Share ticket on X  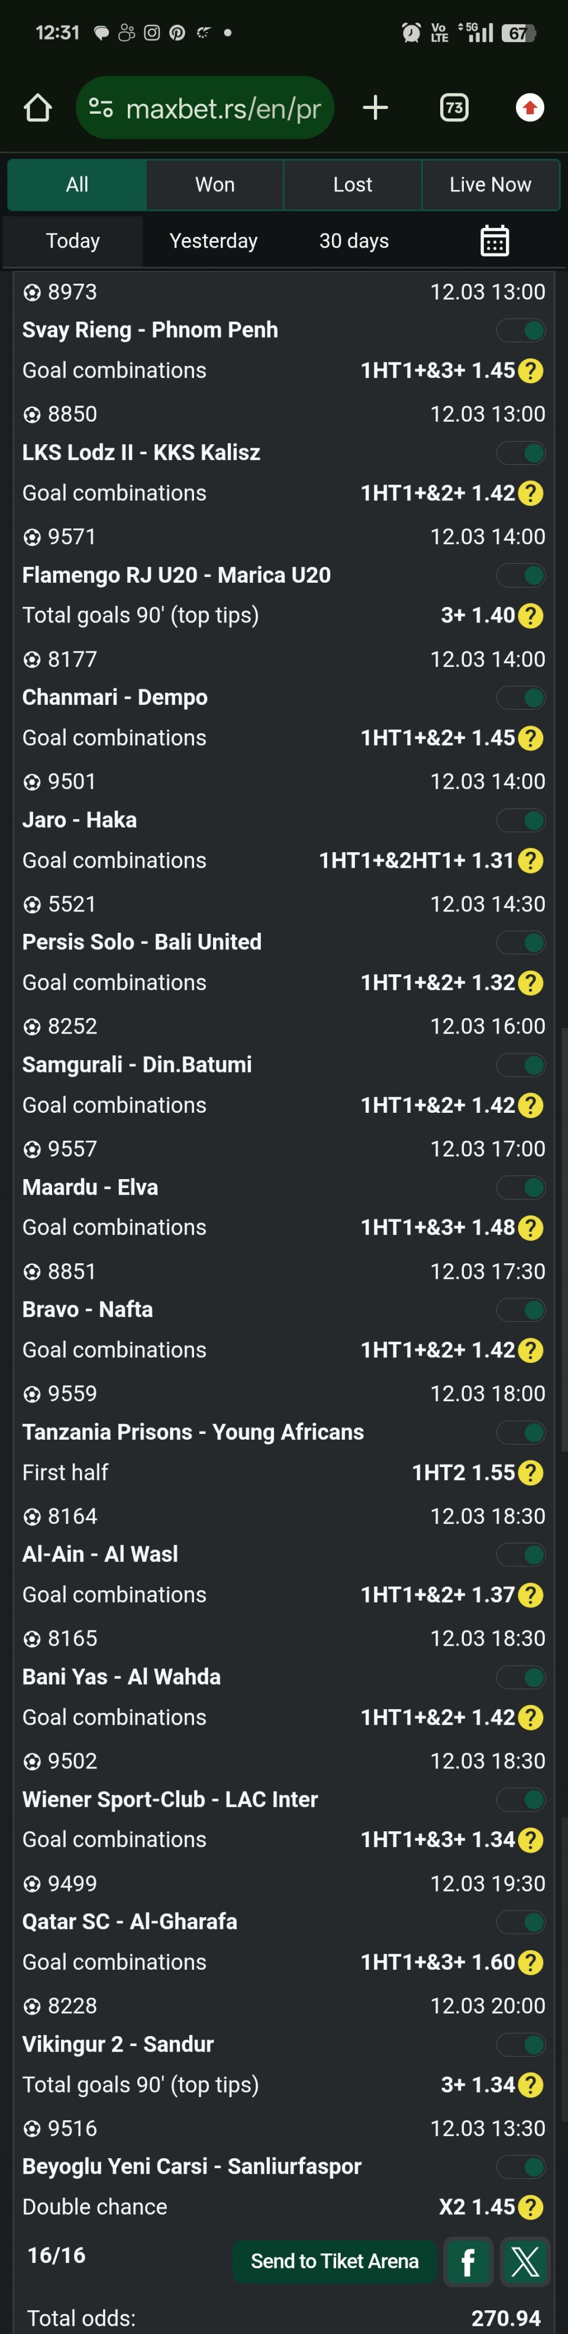click(x=525, y=2262)
